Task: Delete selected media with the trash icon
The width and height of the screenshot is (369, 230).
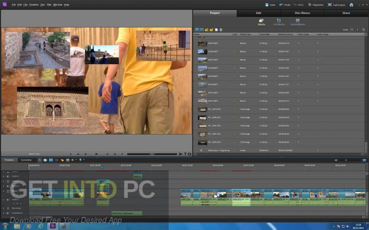Action: pyautogui.click(x=221, y=30)
